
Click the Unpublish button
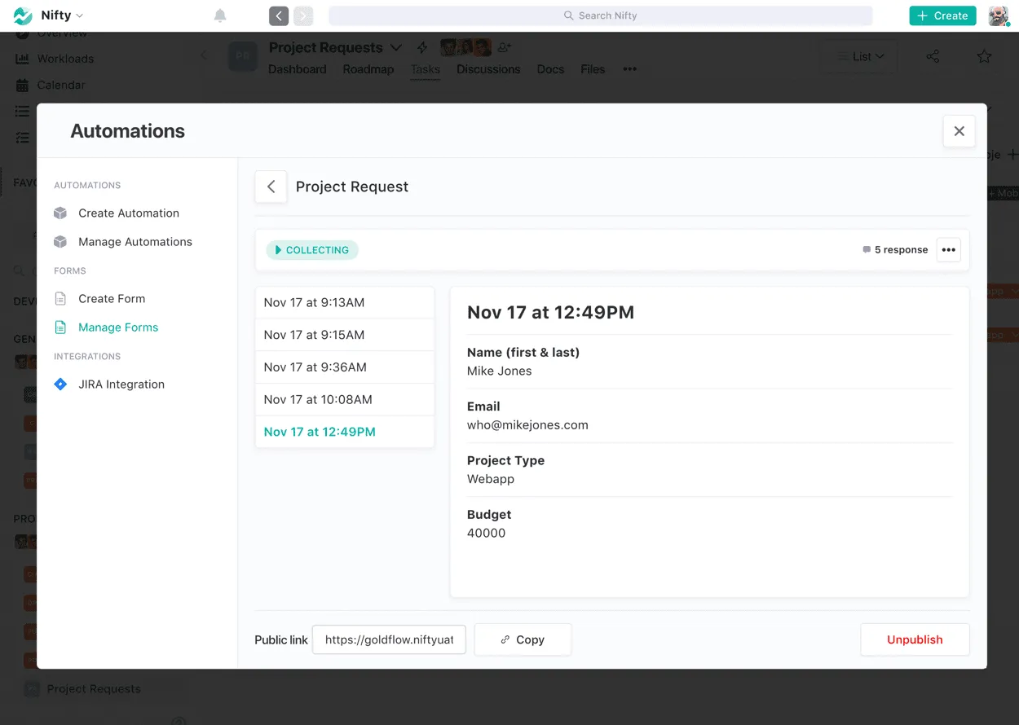915,639
